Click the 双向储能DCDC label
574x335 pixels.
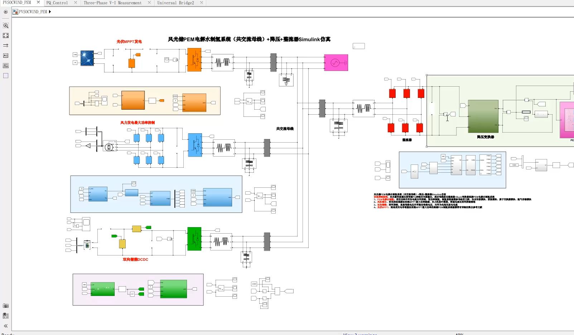pos(135,259)
